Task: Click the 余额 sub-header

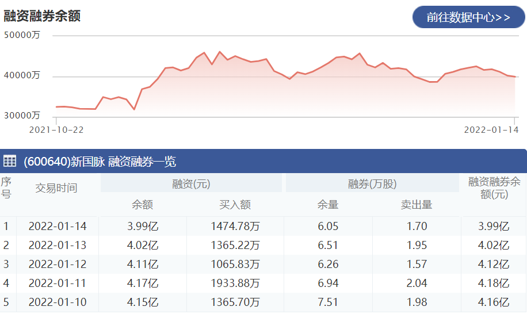Action: pyautogui.click(x=143, y=205)
